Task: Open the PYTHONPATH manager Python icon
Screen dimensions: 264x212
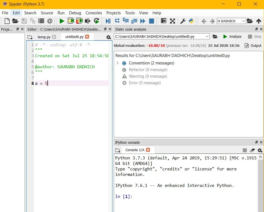Action: click(x=191, y=21)
